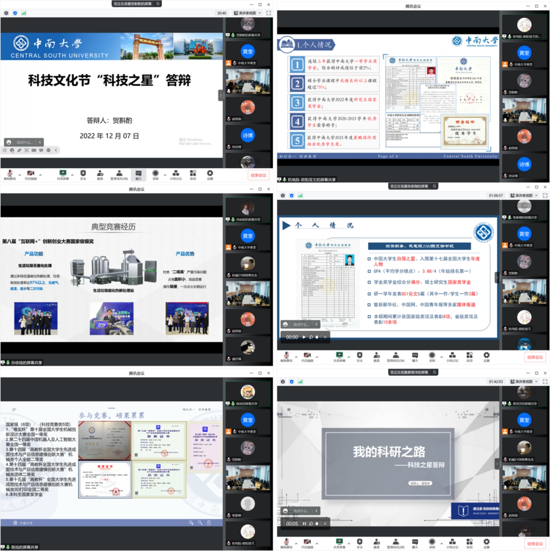
Task: Collapse sidebar arrow beside 科技之星 答辩 title slide
Action: 220,95
